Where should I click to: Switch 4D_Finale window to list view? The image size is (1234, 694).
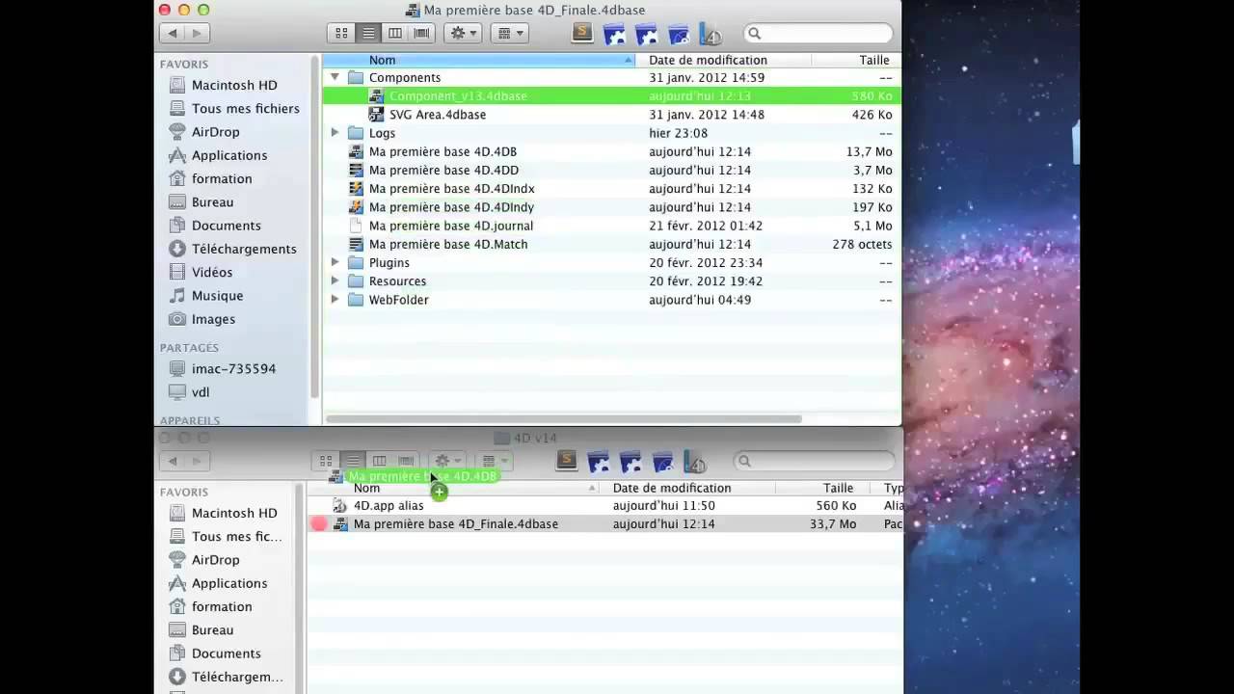coord(368,33)
